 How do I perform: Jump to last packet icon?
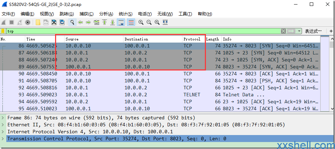point(113,22)
